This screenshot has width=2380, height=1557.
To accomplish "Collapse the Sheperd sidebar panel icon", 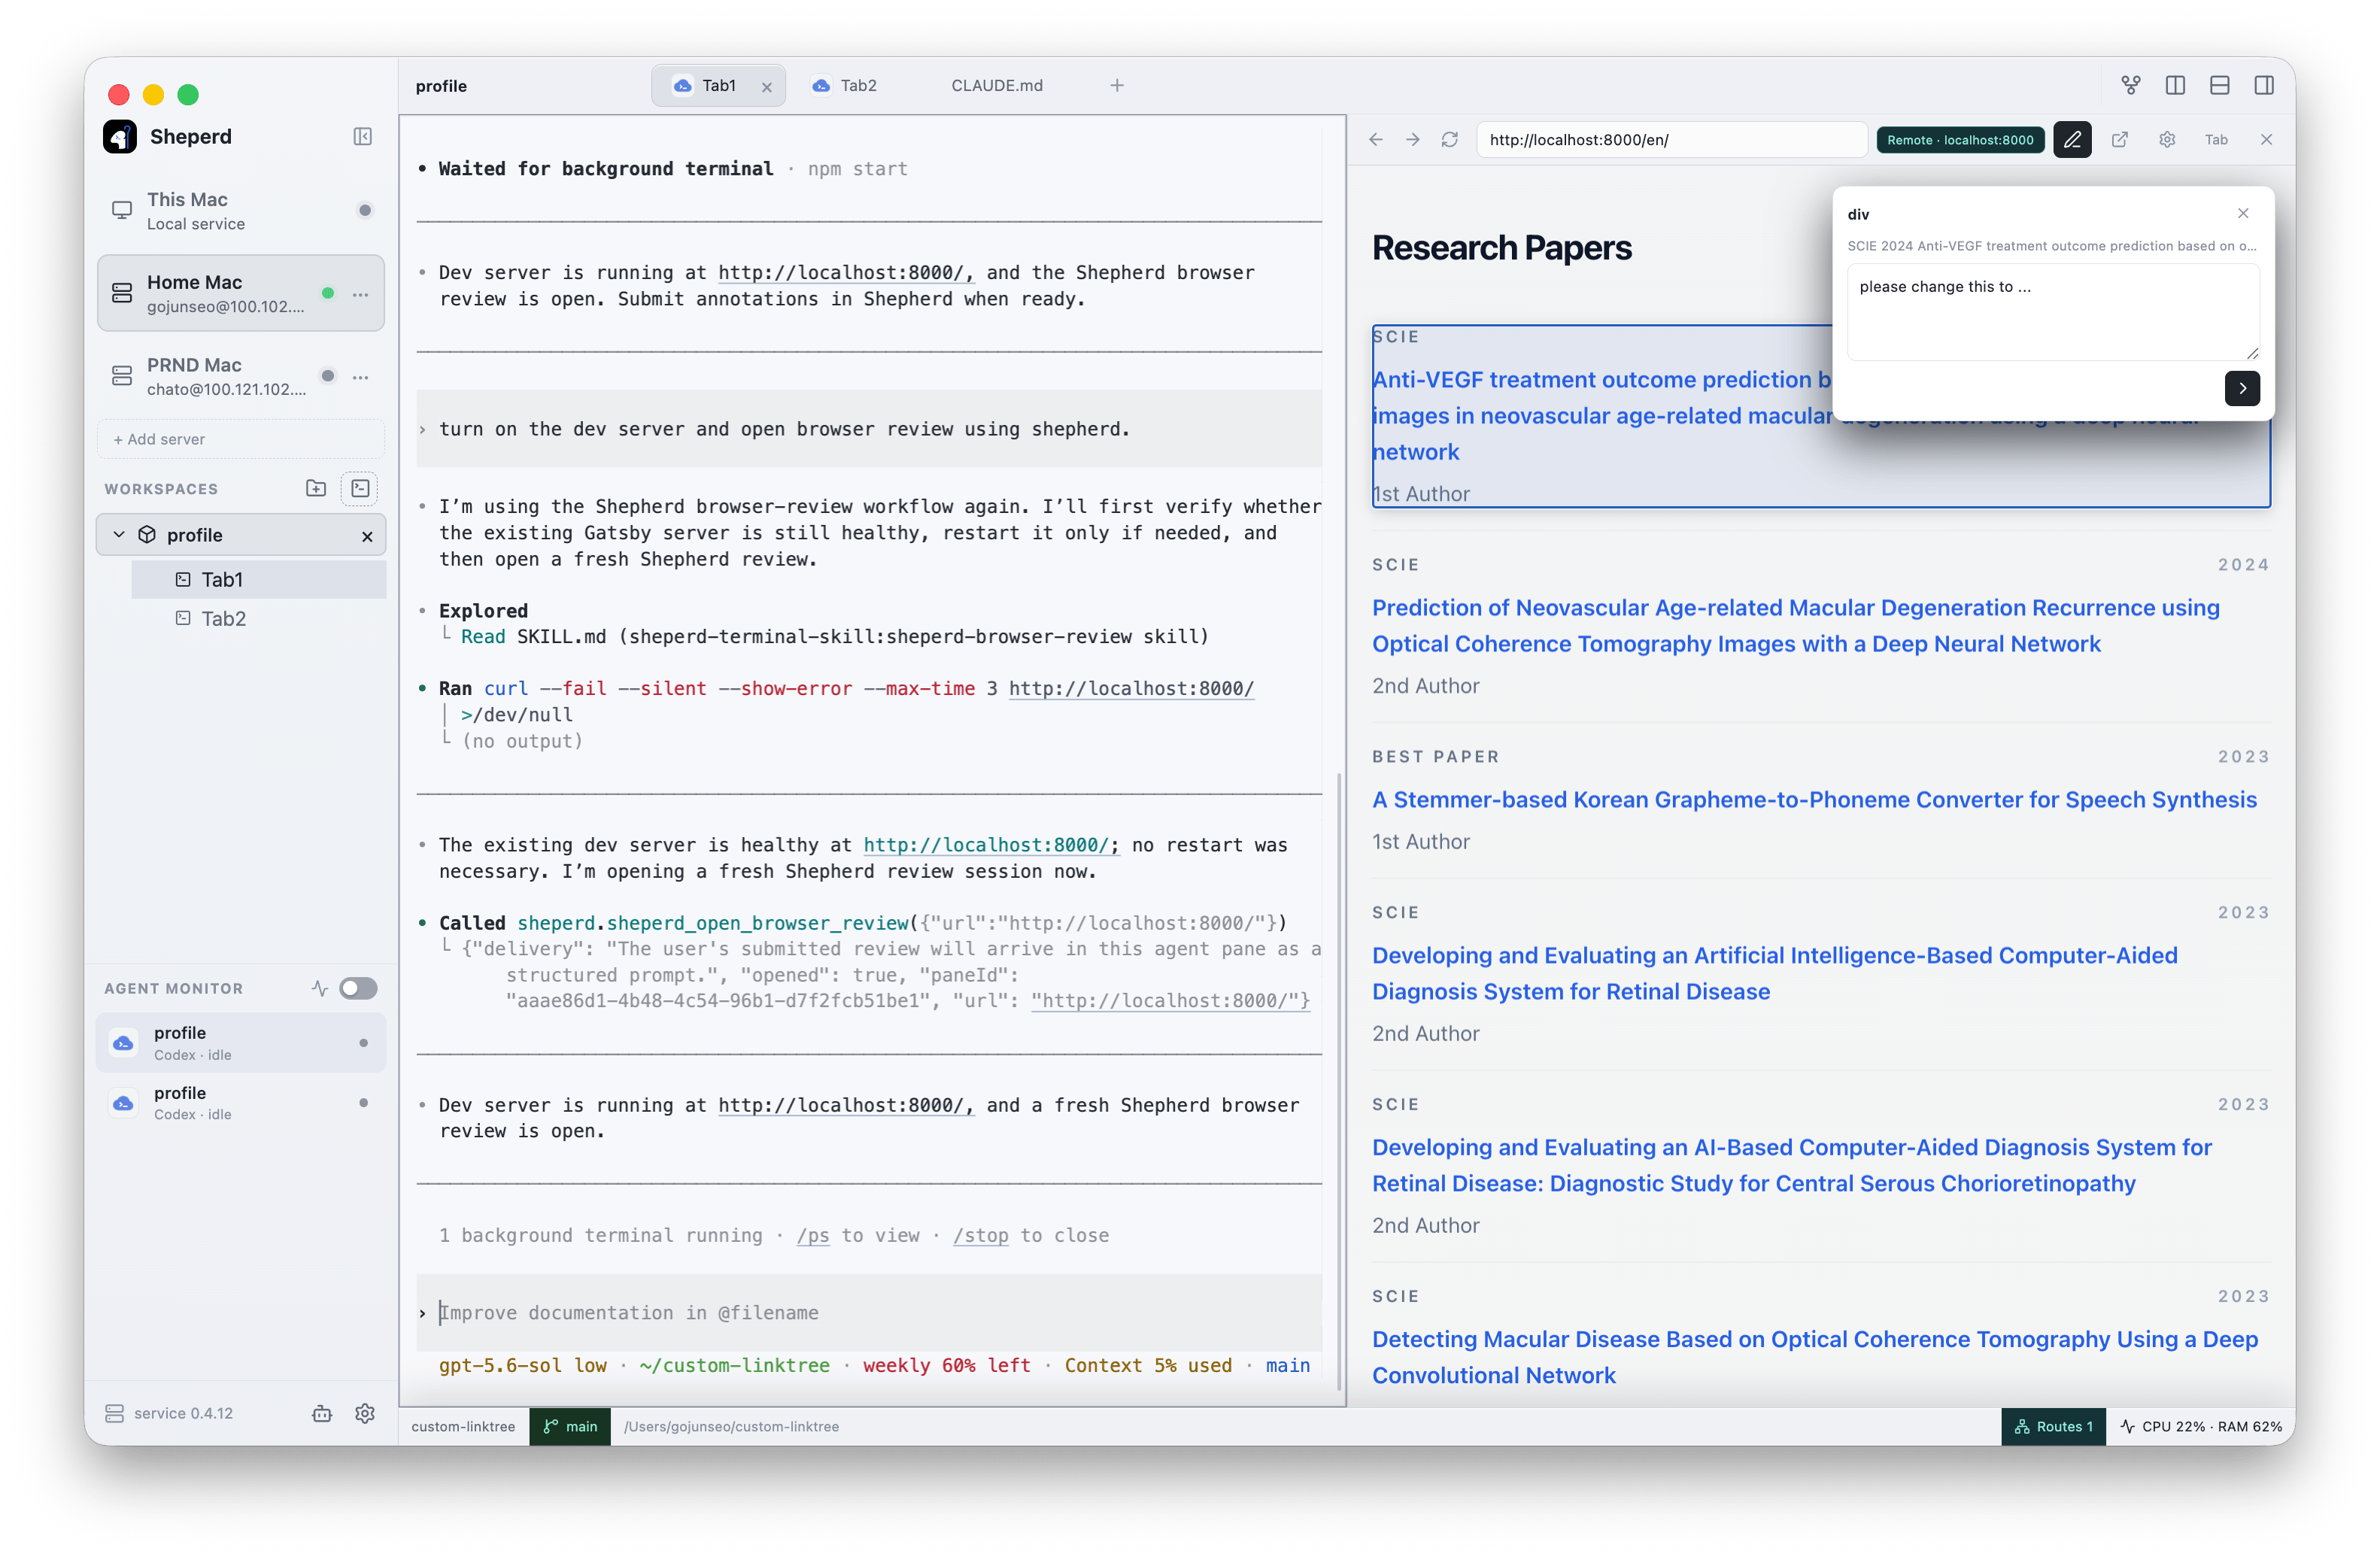I will (x=362, y=137).
